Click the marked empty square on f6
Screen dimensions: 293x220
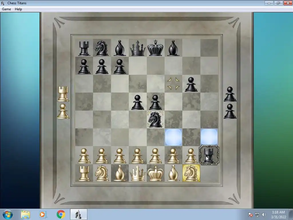(x=173, y=84)
